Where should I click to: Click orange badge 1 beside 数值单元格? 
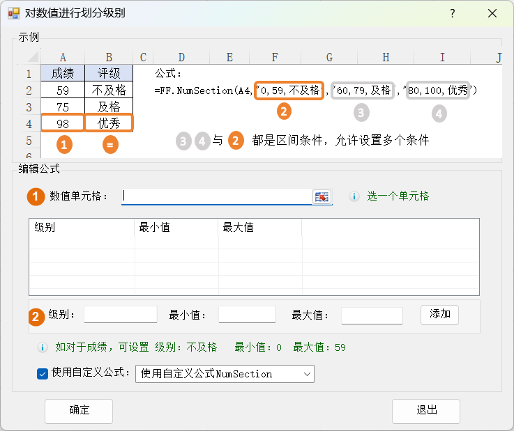pos(36,196)
